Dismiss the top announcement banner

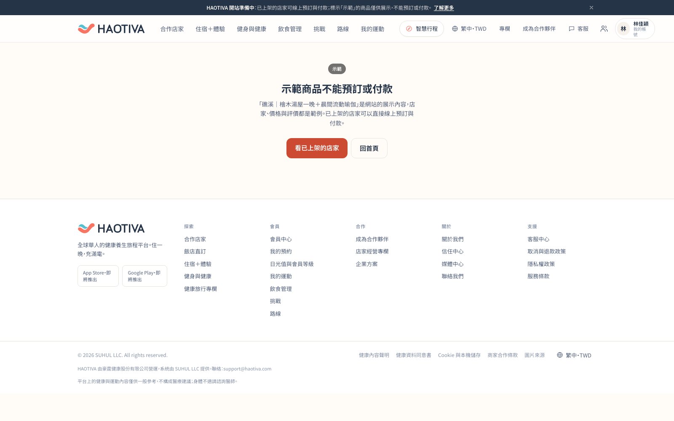click(591, 8)
